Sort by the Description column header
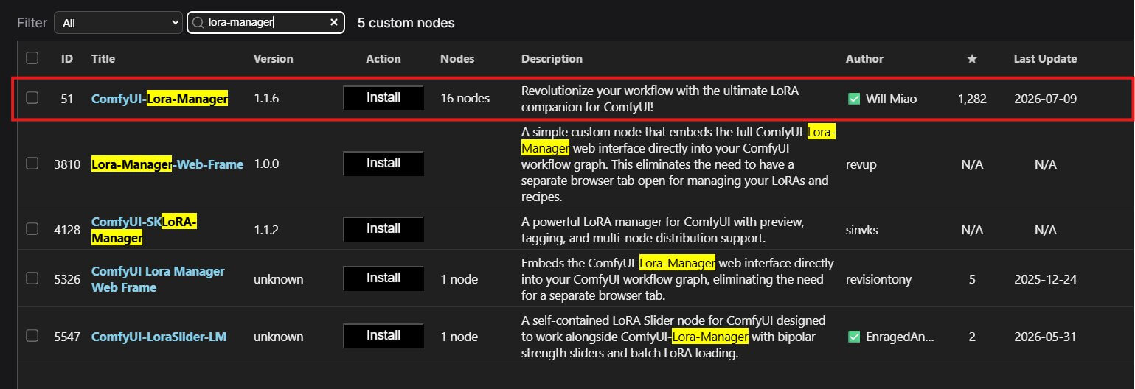This screenshot has height=389, width=1135. (552, 58)
